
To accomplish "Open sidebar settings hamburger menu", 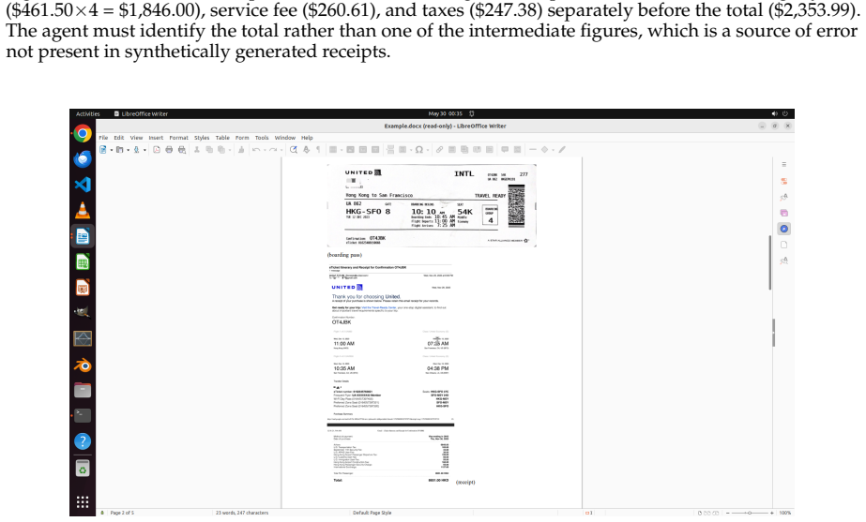I will pyautogui.click(x=783, y=164).
